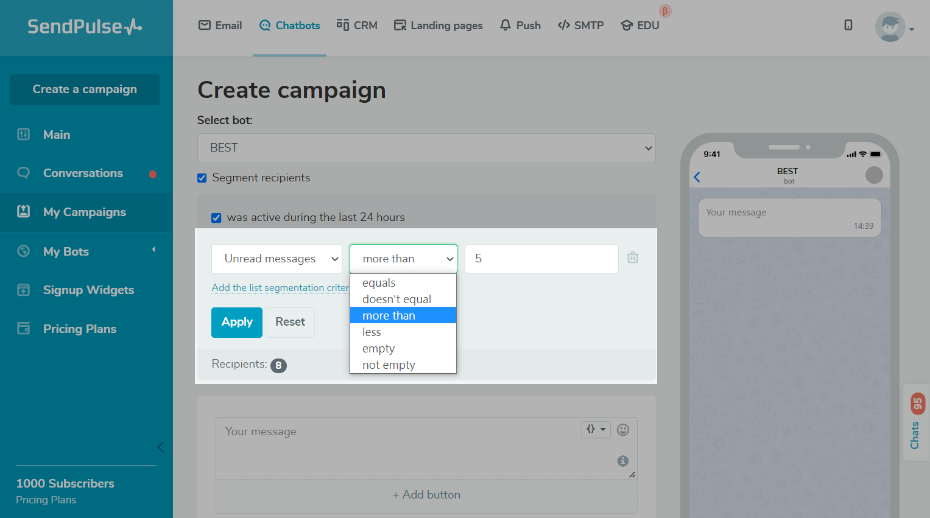
Task: Choose the "not empty" option in the list
Action: coord(389,365)
